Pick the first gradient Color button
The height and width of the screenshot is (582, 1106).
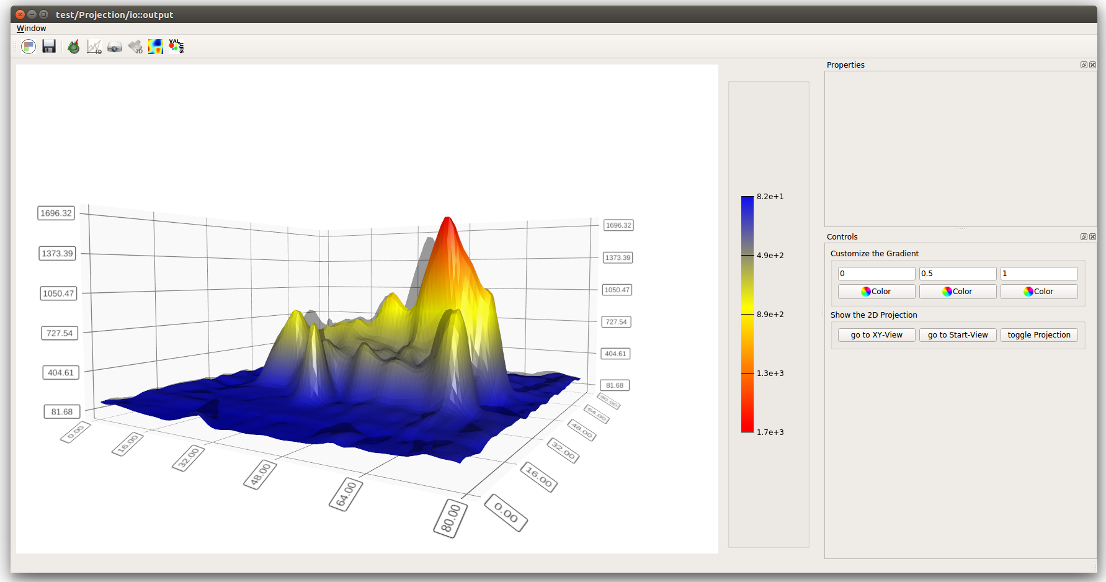(876, 292)
